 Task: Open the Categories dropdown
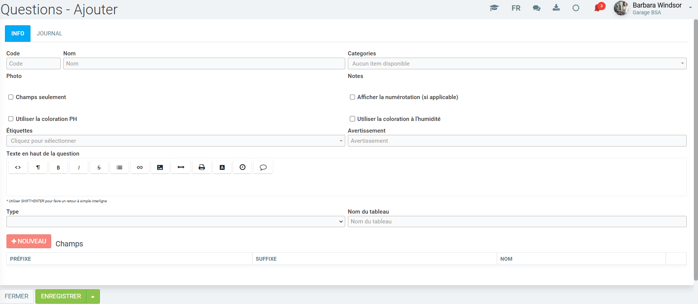(x=517, y=64)
